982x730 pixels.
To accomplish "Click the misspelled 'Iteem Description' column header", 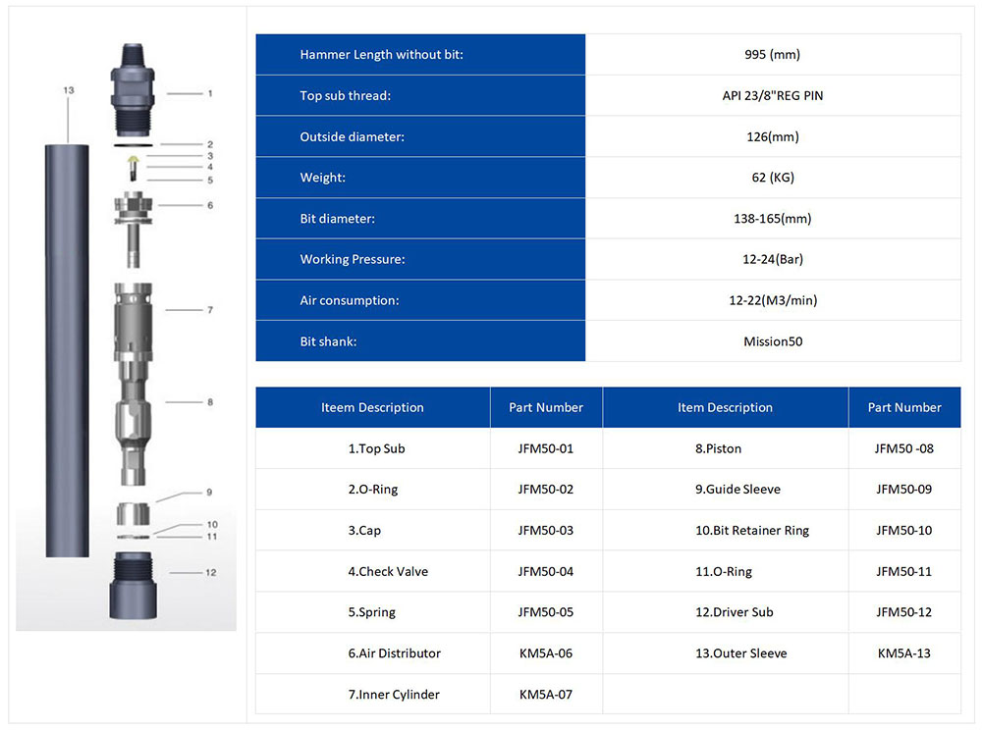I will click(372, 408).
